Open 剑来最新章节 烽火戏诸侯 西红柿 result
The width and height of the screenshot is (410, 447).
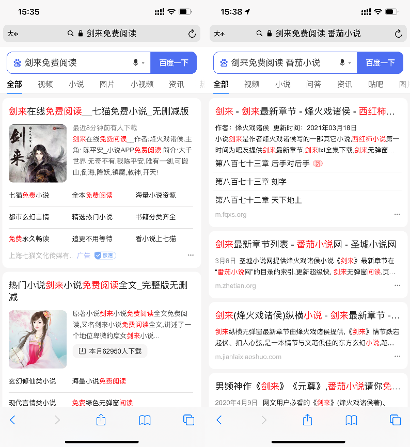point(305,111)
